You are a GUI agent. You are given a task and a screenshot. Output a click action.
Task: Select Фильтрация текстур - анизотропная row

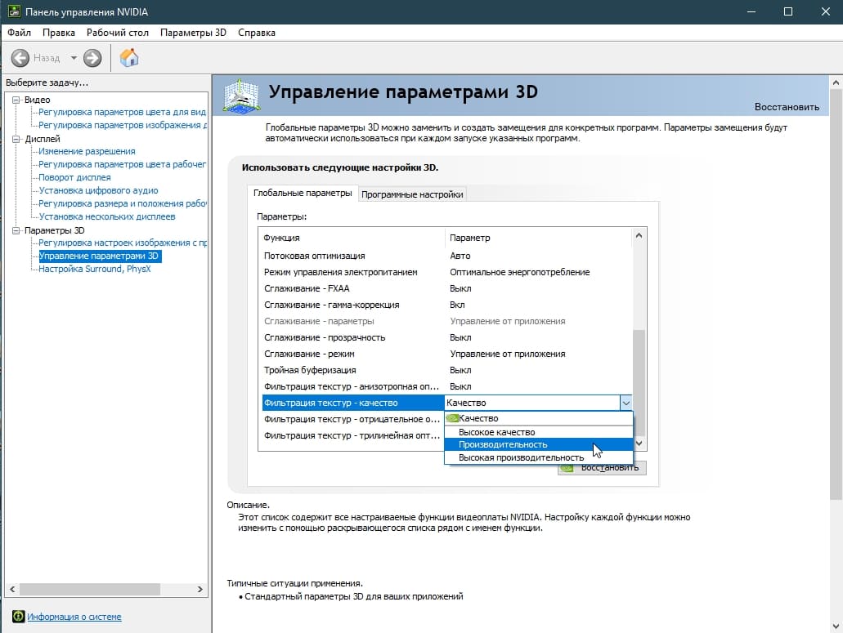coord(447,386)
